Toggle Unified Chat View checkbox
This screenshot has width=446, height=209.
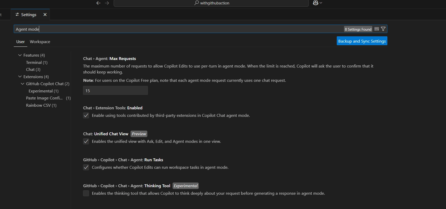[x=86, y=141]
